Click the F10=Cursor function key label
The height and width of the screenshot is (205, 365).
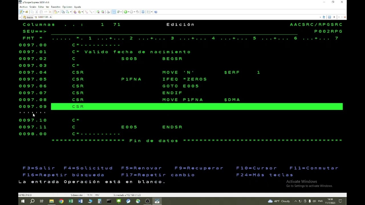click(x=256, y=168)
